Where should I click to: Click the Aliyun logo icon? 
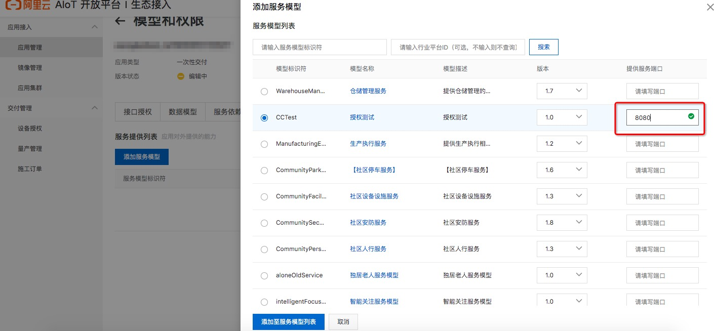[x=14, y=5]
